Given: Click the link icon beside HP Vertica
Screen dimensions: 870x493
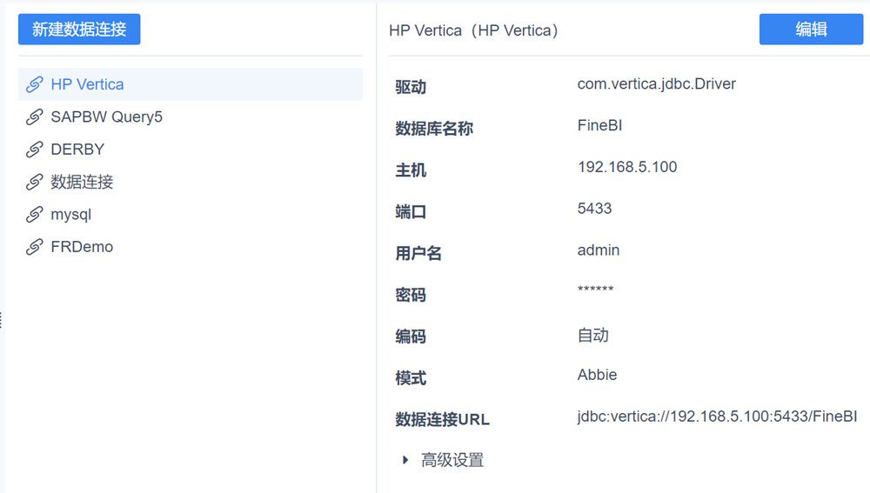Looking at the screenshot, I should click(x=35, y=84).
